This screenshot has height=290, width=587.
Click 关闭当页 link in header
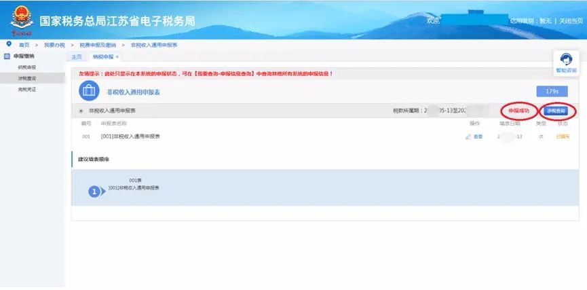coord(571,21)
